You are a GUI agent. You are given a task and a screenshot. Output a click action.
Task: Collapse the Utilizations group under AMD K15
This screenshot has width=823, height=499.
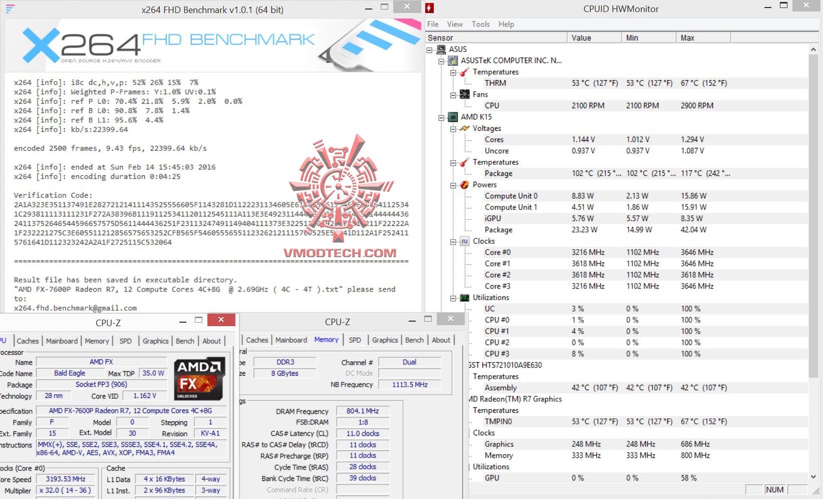tap(453, 298)
